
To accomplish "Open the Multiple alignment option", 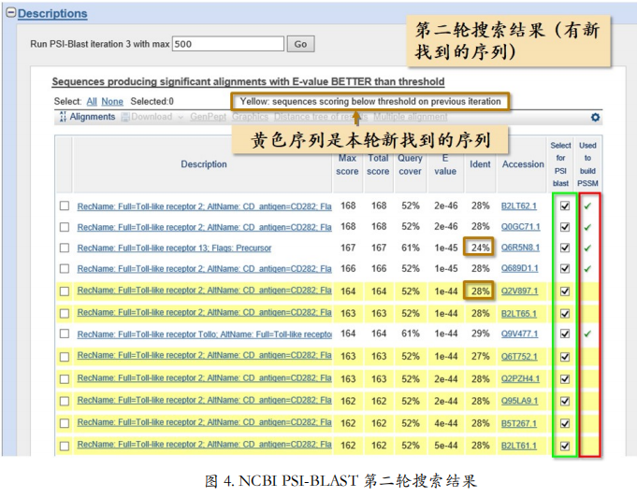I will (411, 117).
